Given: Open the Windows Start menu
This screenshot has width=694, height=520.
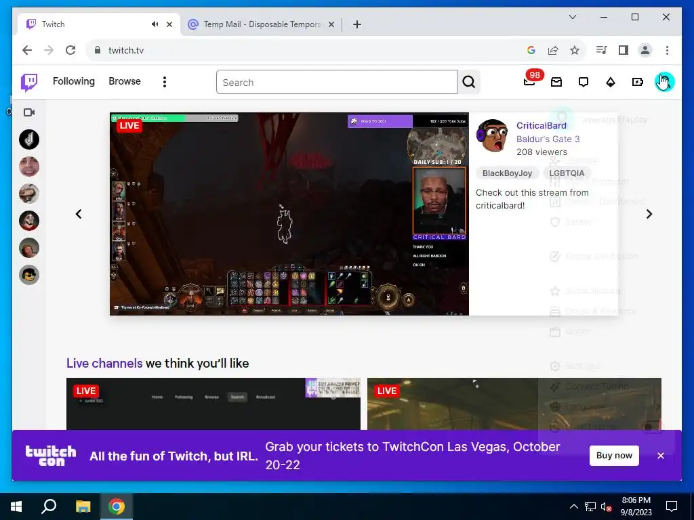Looking at the screenshot, I should tap(16, 506).
